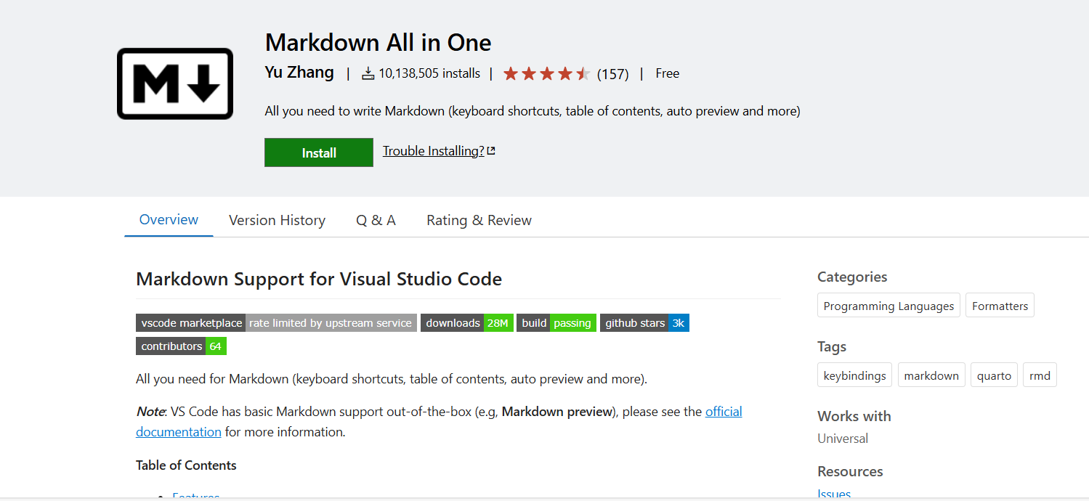Click the Markdown Support for Visual Studio Code heading
This screenshot has width=1089, height=501.
pos(319,279)
